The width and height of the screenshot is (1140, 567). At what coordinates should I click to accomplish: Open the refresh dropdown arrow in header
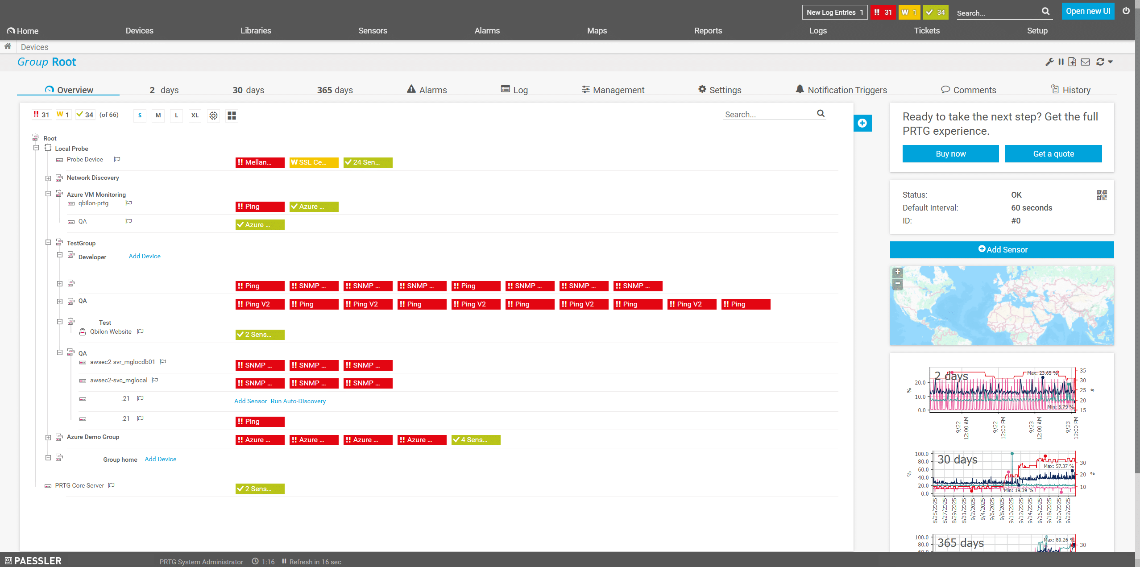click(1111, 62)
